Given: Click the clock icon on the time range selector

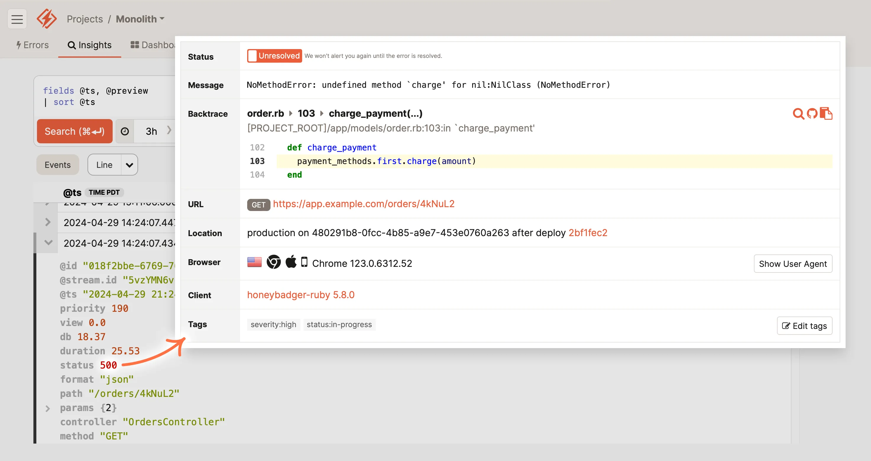Looking at the screenshot, I should [x=125, y=131].
